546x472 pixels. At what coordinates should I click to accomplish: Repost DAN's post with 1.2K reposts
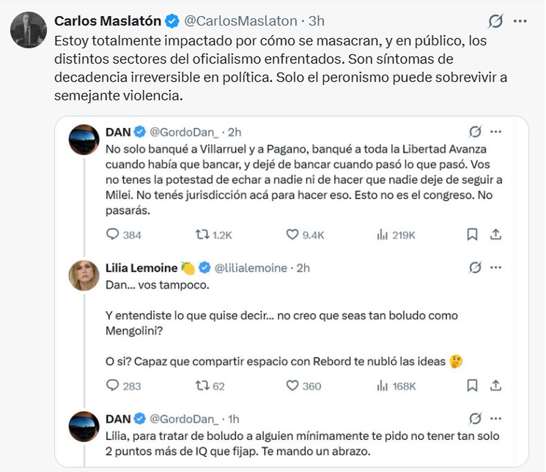[202, 234]
